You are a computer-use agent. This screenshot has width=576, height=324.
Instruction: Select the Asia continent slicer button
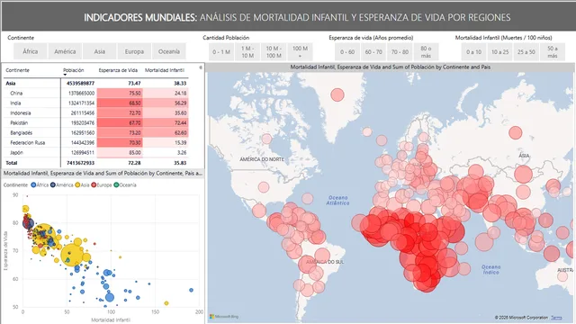tap(100, 51)
